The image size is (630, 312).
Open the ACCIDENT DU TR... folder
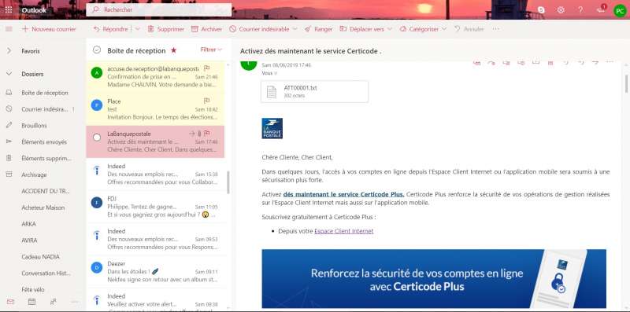46,191
